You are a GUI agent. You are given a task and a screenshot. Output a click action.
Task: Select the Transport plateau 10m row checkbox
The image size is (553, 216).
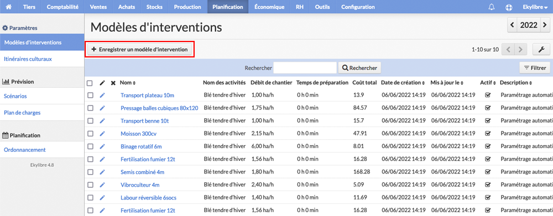click(90, 95)
